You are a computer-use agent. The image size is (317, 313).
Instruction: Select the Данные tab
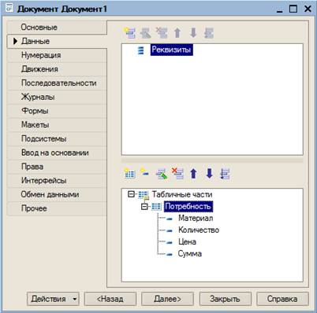(57, 41)
